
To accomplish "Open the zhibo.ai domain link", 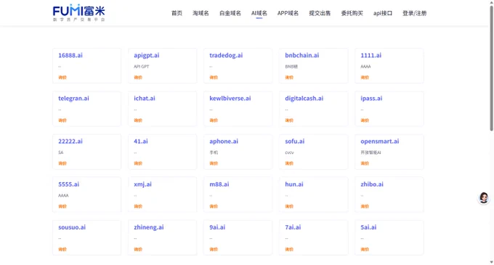I will pyautogui.click(x=372, y=184).
